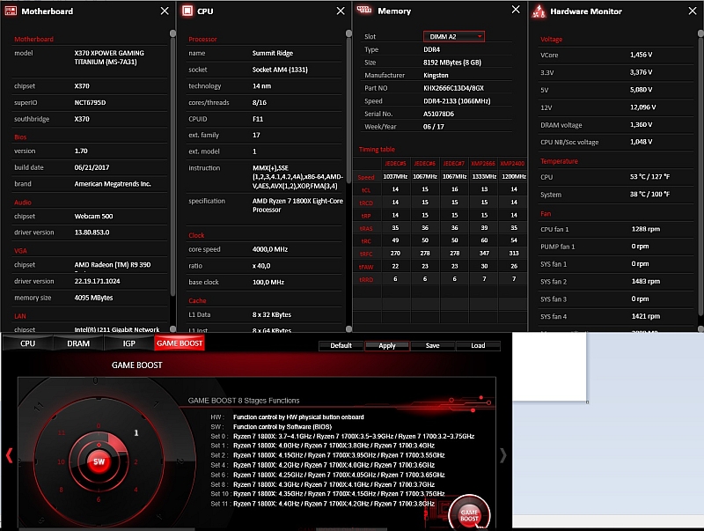Click the XMP2666 timing column header

(x=483, y=164)
